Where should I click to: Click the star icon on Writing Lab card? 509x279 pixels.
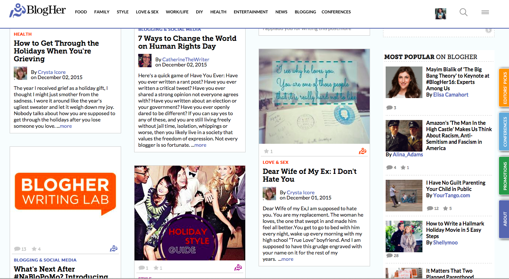(34, 249)
